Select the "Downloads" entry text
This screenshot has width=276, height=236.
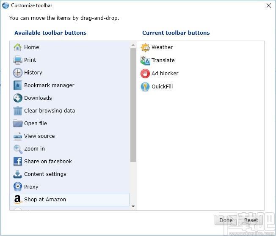(38, 98)
